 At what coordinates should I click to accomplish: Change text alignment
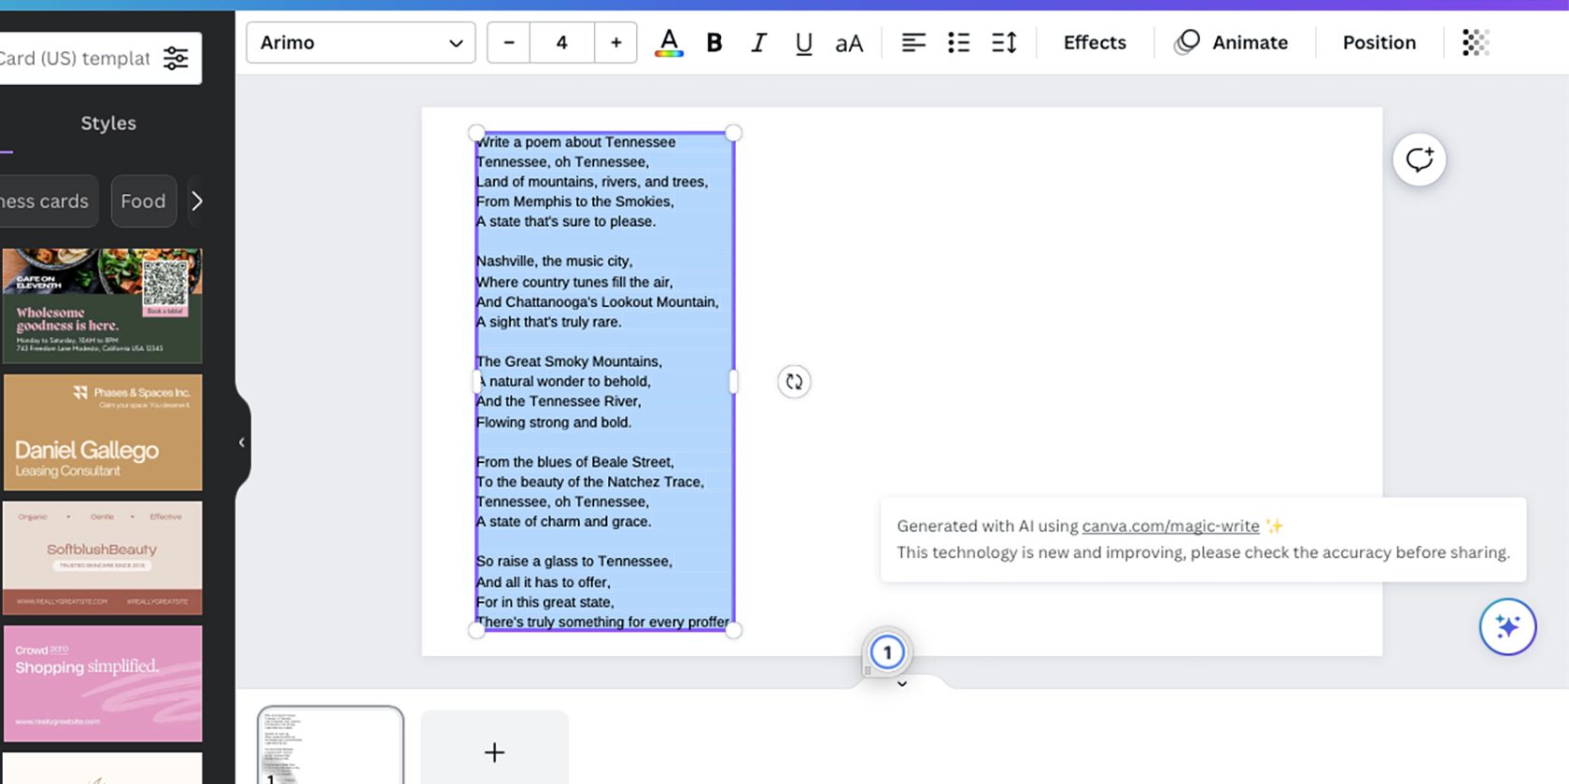coord(913,43)
